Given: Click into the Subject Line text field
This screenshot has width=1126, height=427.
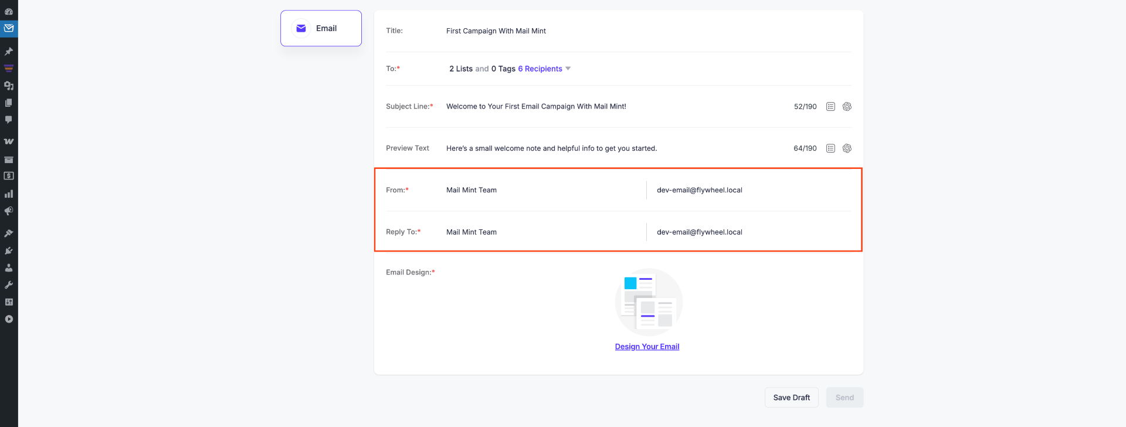Looking at the screenshot, I should tap(616, 107).
